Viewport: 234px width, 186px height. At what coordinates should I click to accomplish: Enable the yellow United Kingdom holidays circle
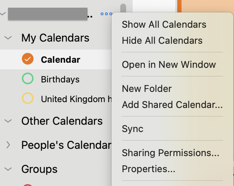[x=28, y=98]
